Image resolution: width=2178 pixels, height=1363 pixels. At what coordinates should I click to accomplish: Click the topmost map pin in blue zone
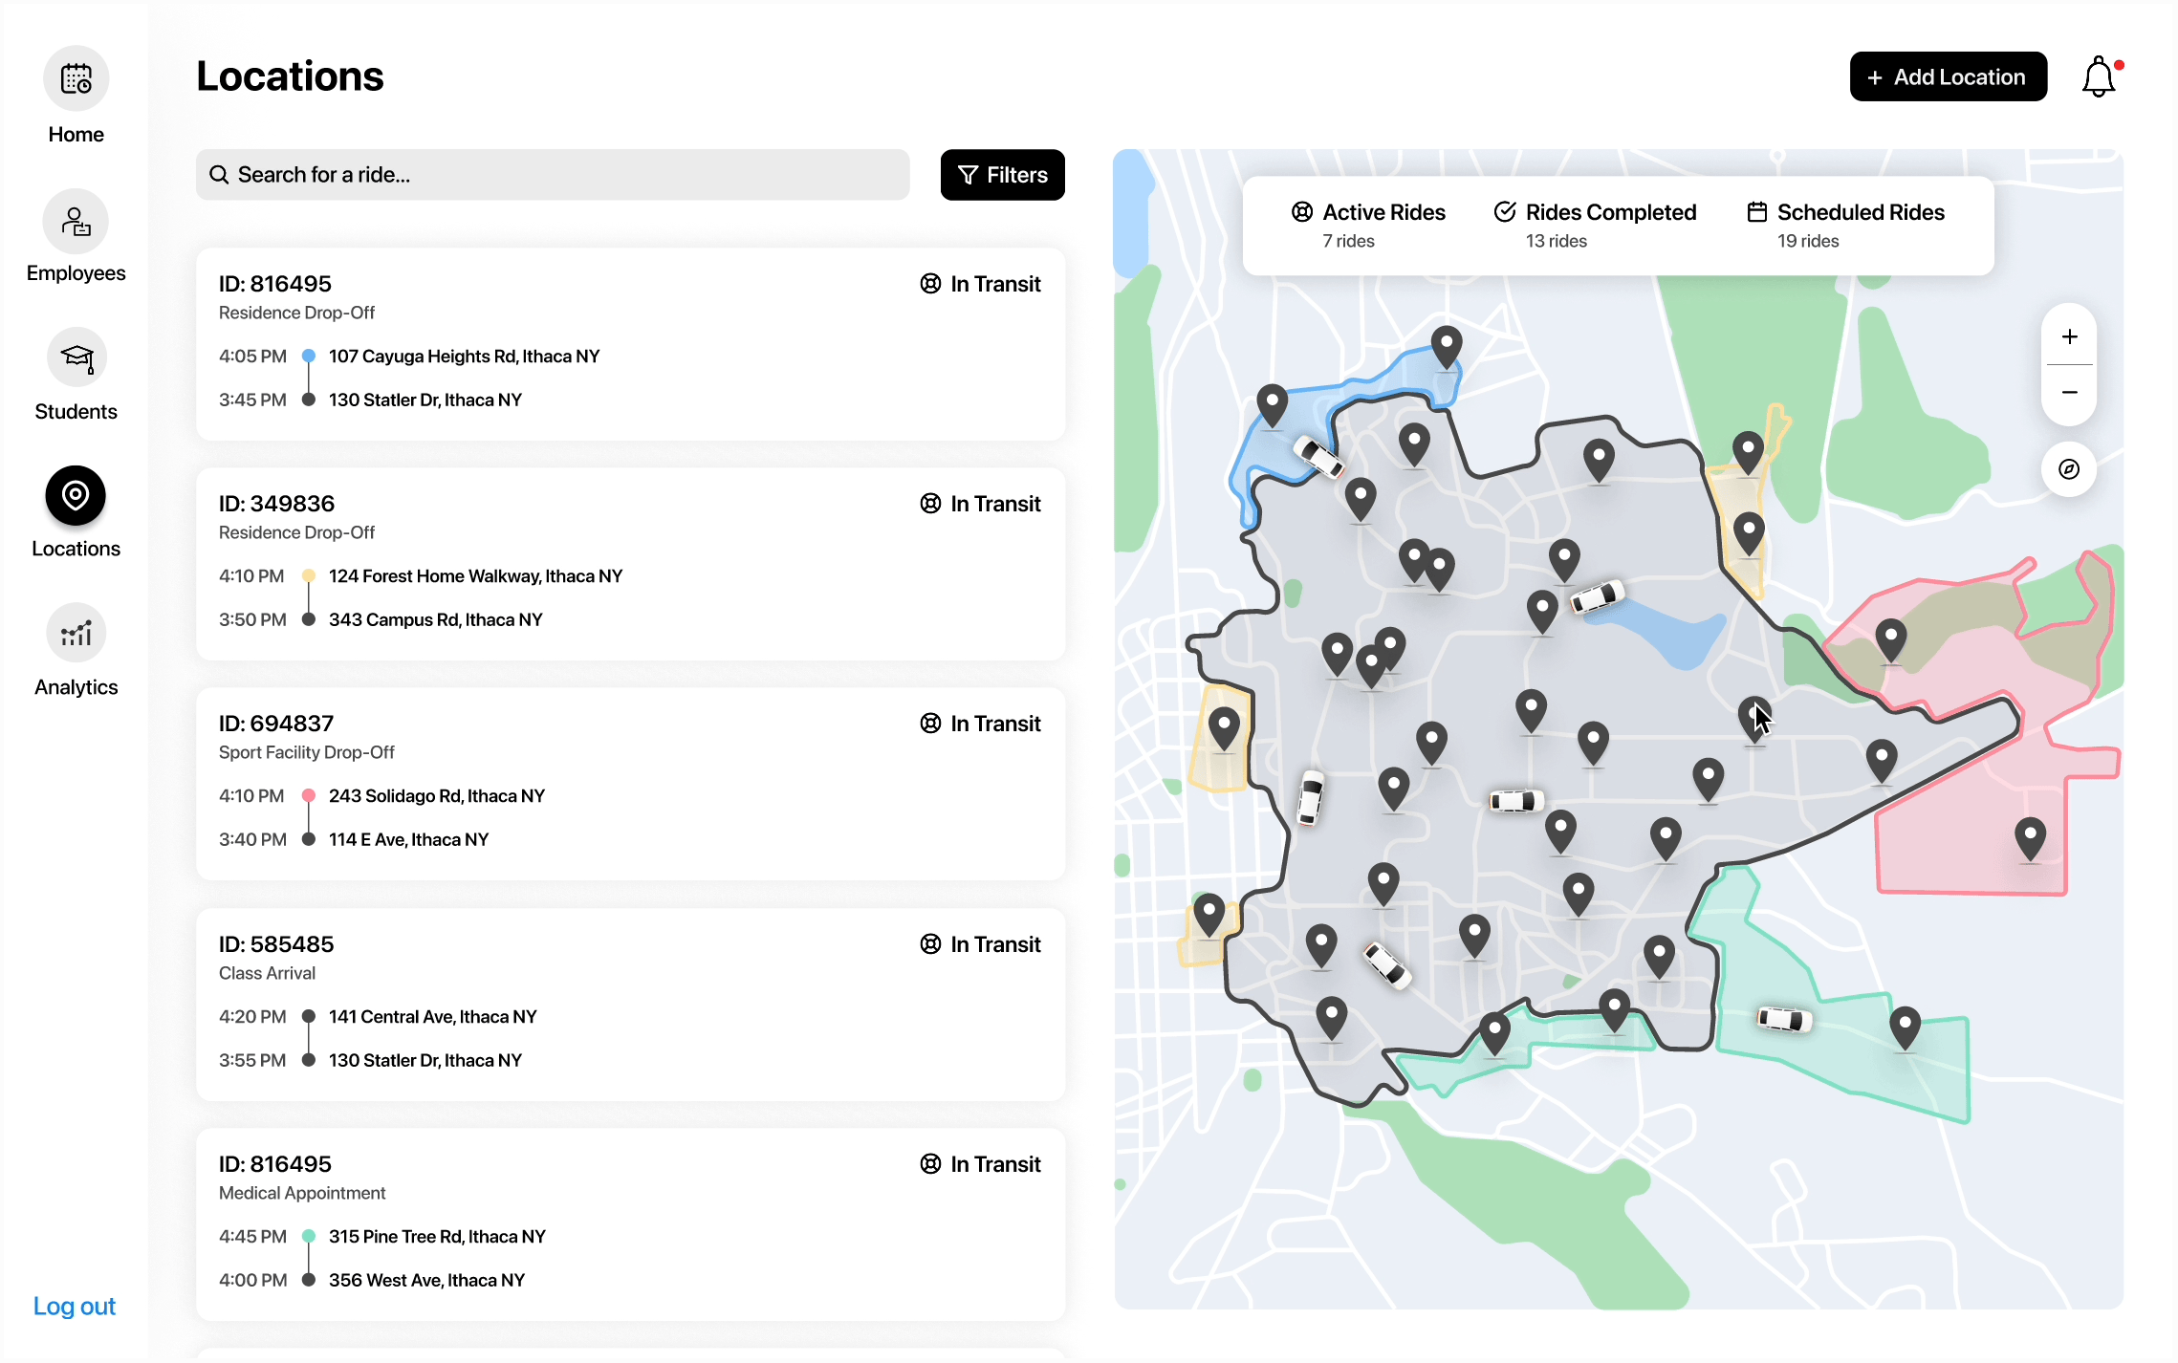point(1447,347)
